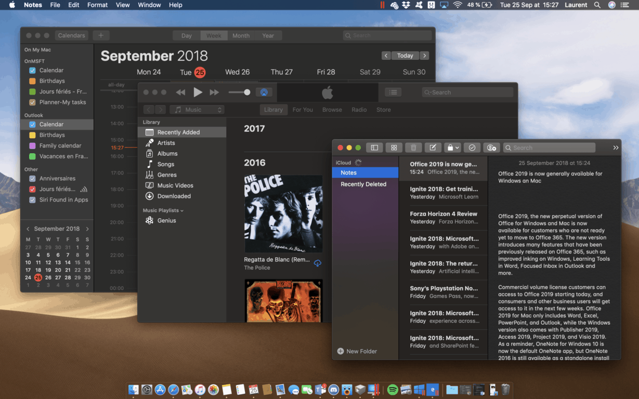
Task: Click the Calendars button in Calendar toolbar
Action: (71, 36)
